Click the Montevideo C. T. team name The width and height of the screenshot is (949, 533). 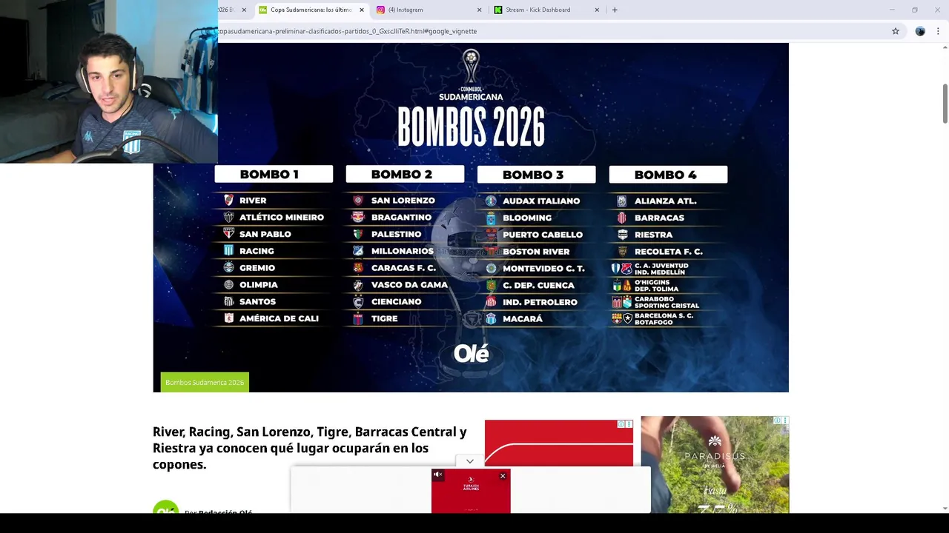click(x=543, y=269)
